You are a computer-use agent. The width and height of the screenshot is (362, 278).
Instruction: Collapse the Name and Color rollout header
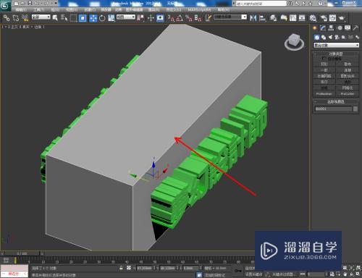[336, 101]
